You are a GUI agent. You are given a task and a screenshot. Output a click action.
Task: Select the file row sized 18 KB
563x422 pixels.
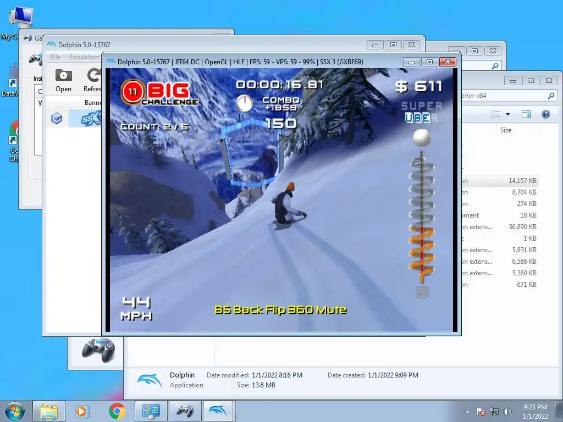click(500, 215)
